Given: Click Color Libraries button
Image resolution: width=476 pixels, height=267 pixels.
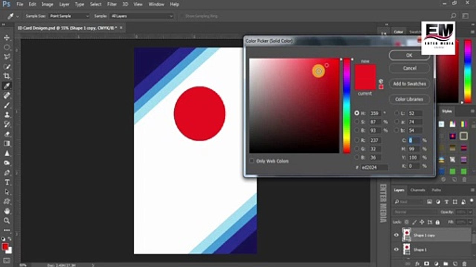Looking at the screenshot, I should (x=409, y=99).
